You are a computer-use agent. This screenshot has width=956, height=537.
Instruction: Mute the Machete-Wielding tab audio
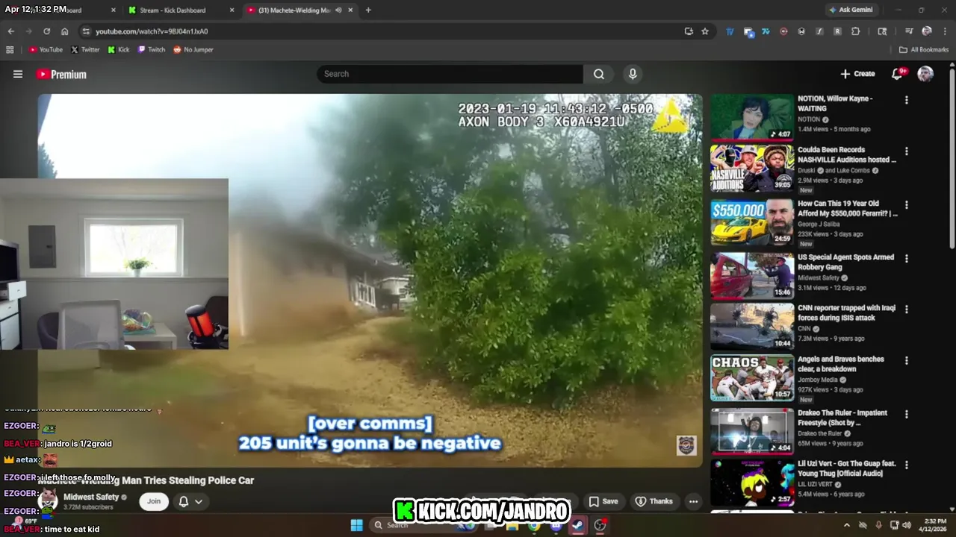pyautogui.click(x=339, y=10)
